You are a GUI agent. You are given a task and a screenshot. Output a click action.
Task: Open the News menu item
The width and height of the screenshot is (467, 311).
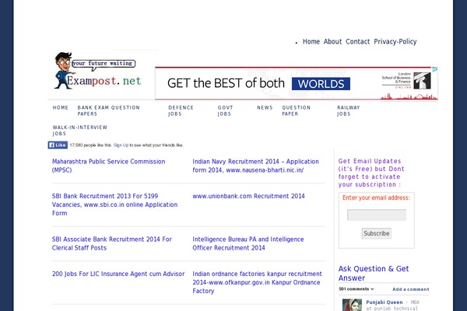(x=265, y=108)
